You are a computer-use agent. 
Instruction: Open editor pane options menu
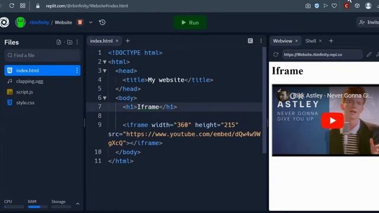(261, 41)
